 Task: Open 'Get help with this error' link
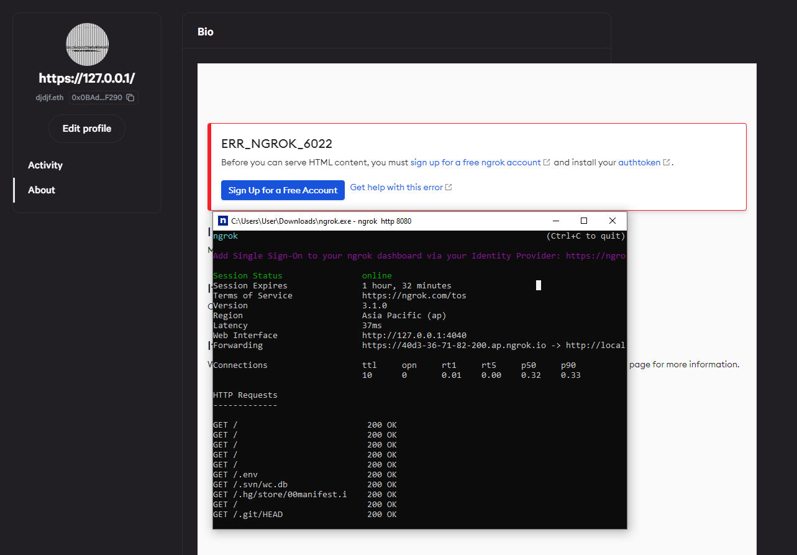click(396, 187)
